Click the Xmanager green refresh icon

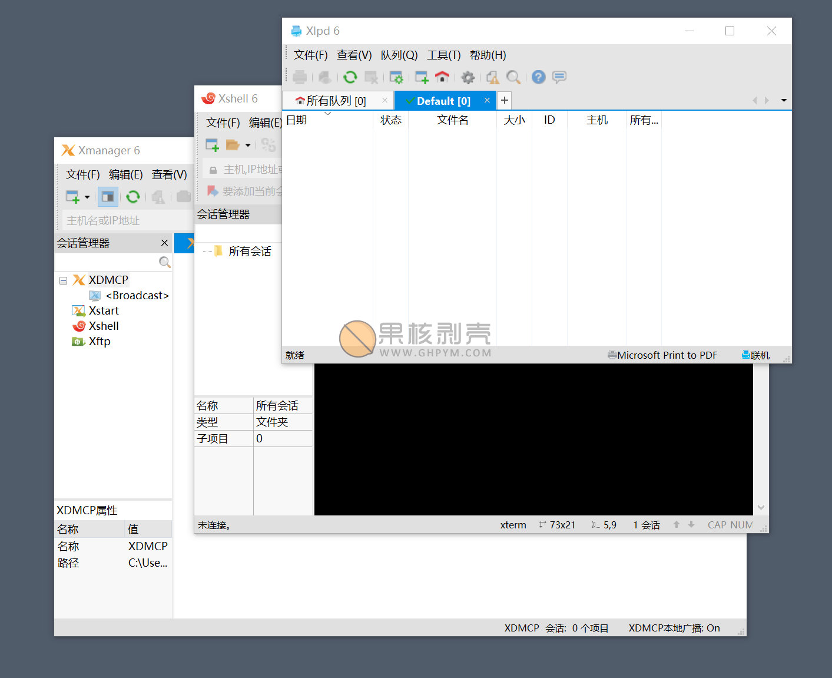[133, 197]
